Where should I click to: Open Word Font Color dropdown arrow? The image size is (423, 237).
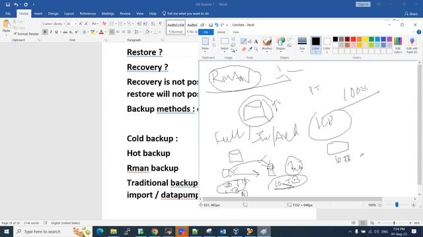pyautogui.click(x=105, y=32)
